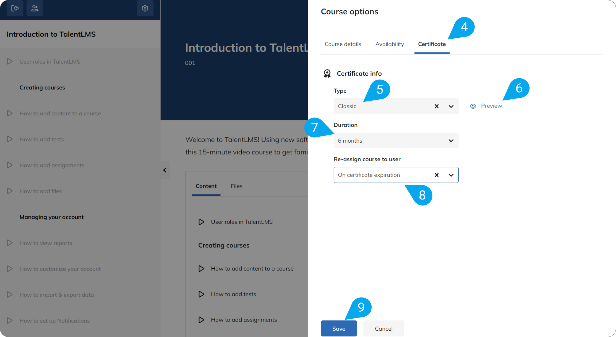Open the Duration dropdown showing 6 months
This screenshot has height=337, width=616.
(x=396, y=141)
